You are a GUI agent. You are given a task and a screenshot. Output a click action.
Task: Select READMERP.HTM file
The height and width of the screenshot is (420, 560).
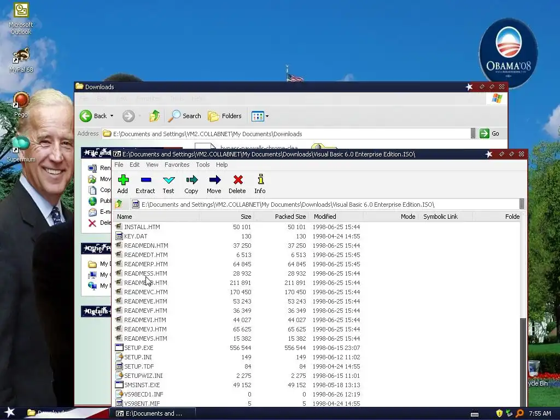pos(145,264)
